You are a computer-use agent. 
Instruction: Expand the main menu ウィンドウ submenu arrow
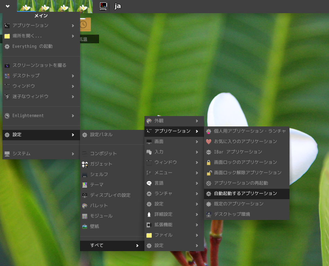[x=73, y=86]
